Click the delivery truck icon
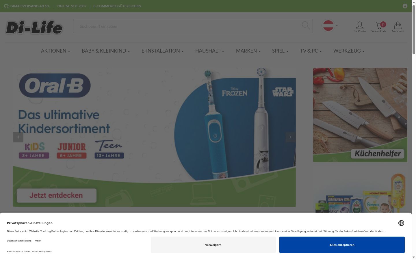 click(x=7, y=6)
